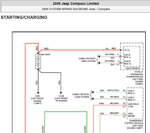The height and width of the screenshot is (133, 150).
Task: Click the BLK label on the G100 wire
Action: (59, 82)
